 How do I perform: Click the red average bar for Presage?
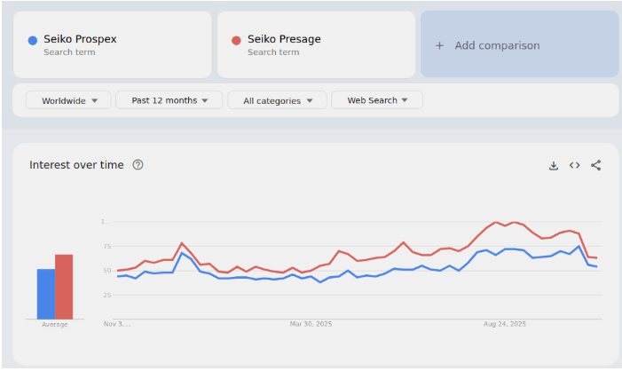64,287
